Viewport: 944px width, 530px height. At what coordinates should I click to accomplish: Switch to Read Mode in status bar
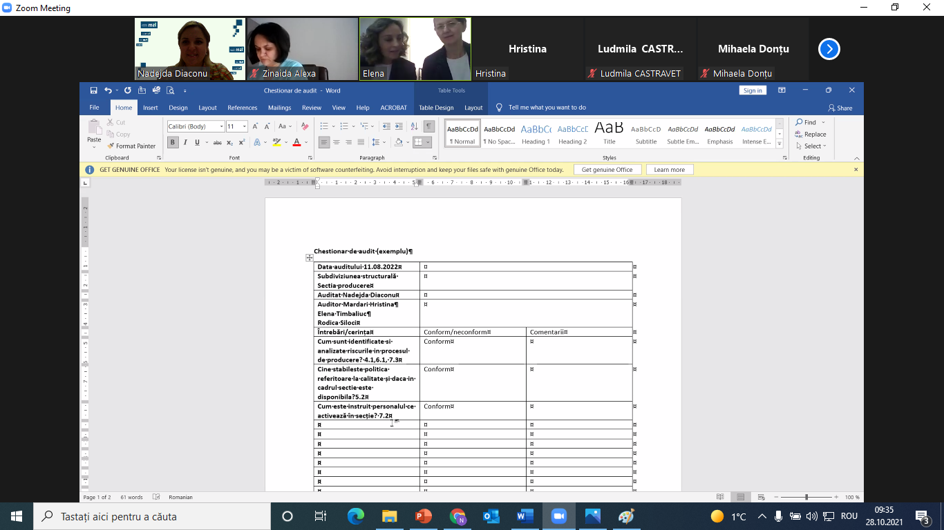(x=720, y=497)
